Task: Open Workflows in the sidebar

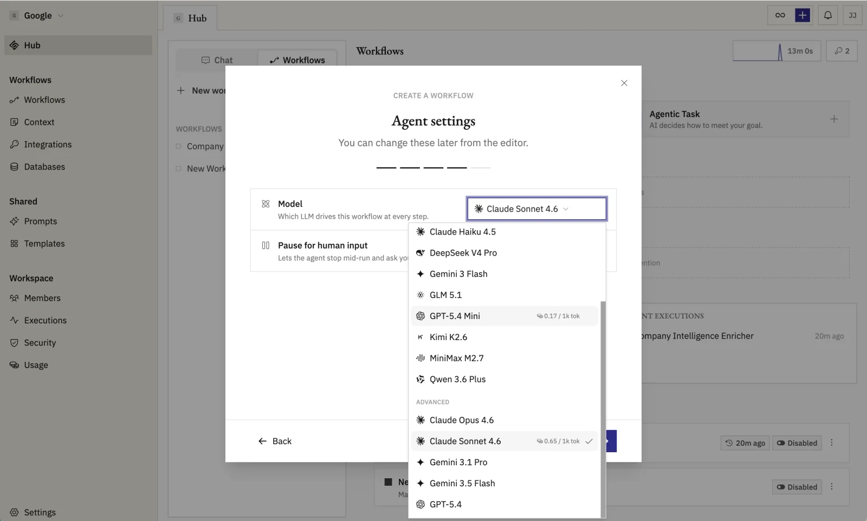Action: point(79,100)
